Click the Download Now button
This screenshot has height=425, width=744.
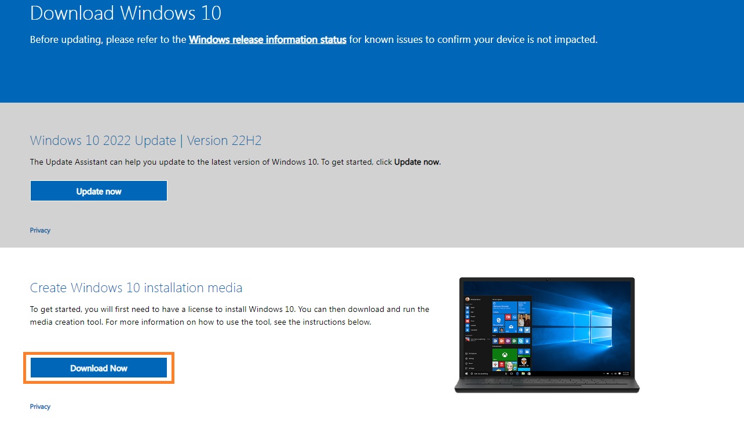point(99,368)
